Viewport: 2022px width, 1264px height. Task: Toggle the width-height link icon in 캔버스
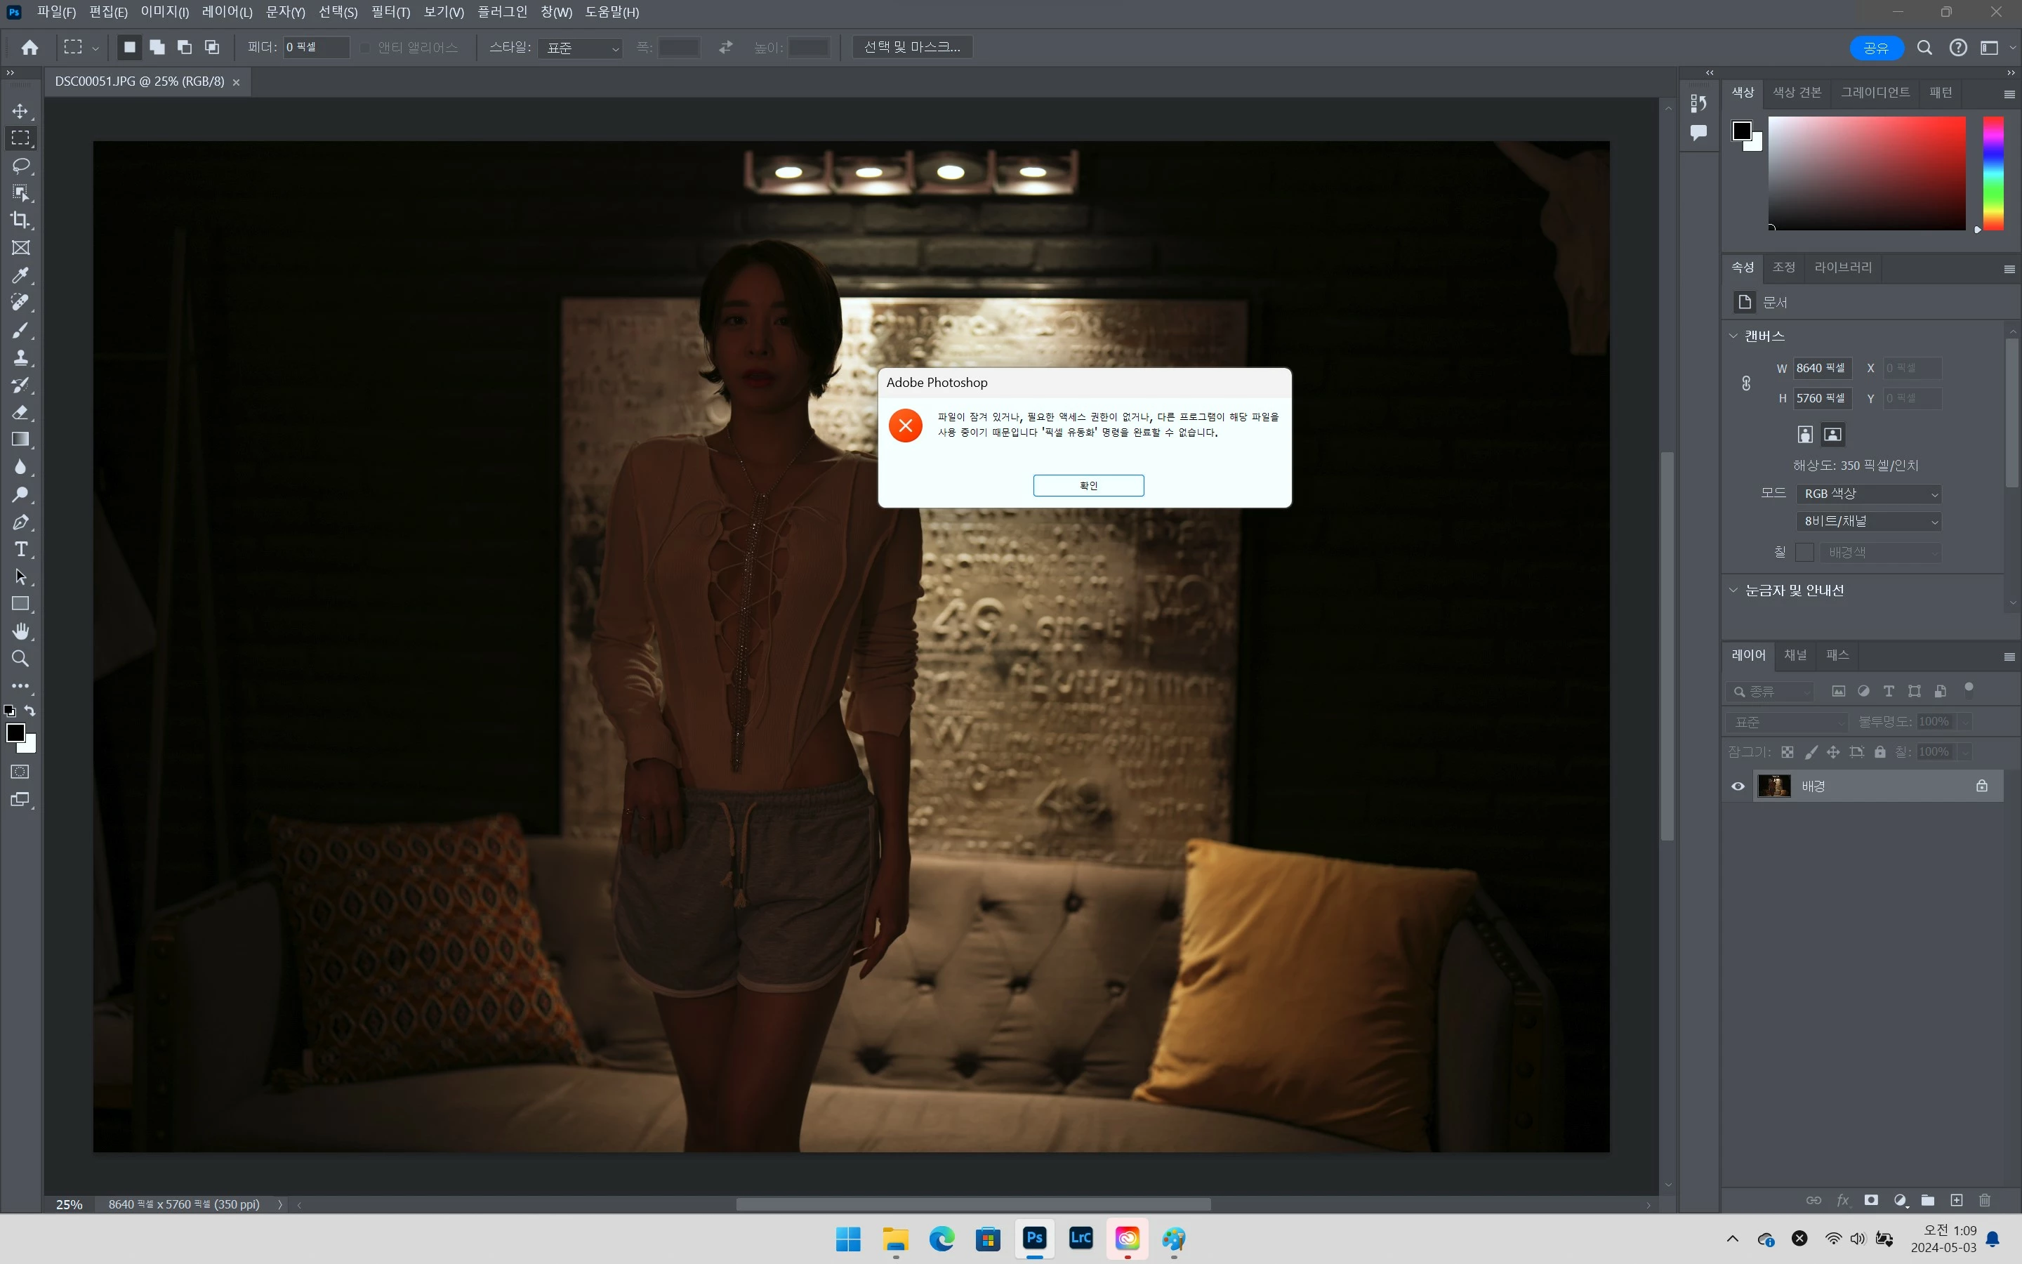point(1746,383)
